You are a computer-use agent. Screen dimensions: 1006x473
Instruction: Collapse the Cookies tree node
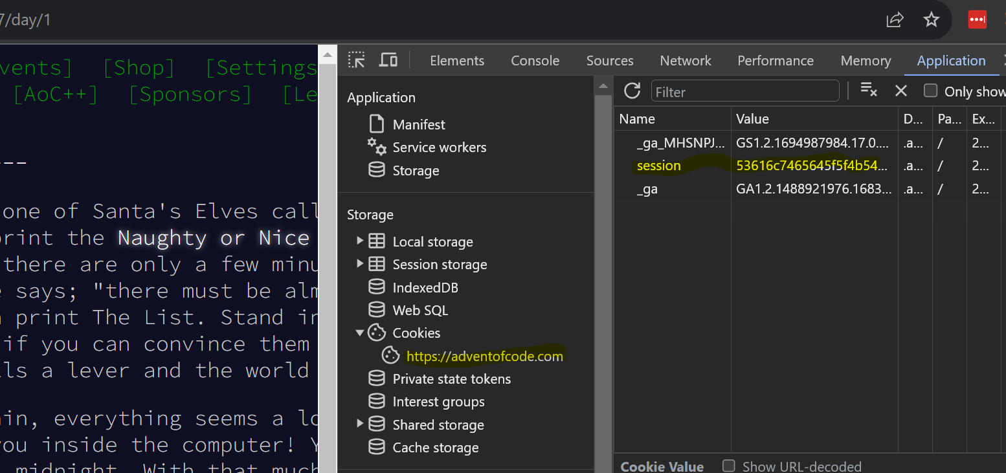click(x=360, y=333)
